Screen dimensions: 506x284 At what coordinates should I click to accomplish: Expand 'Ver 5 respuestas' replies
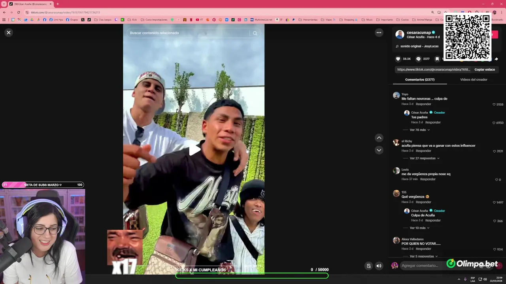click(x=424, y=256)
